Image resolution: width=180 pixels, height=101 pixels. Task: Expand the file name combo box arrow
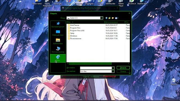click(x=113, y=68)
